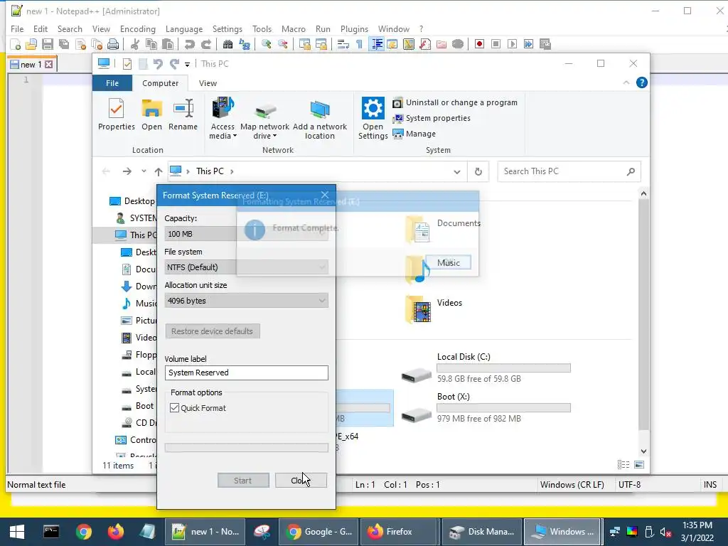Click the Refresh button beside the address bar
728x546 pixels.
[x=478, y=172]
